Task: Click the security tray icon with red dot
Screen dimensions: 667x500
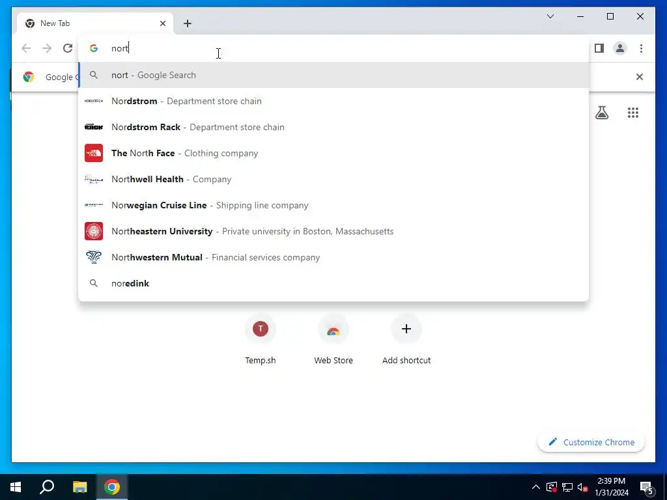Action: click(552, 487)
